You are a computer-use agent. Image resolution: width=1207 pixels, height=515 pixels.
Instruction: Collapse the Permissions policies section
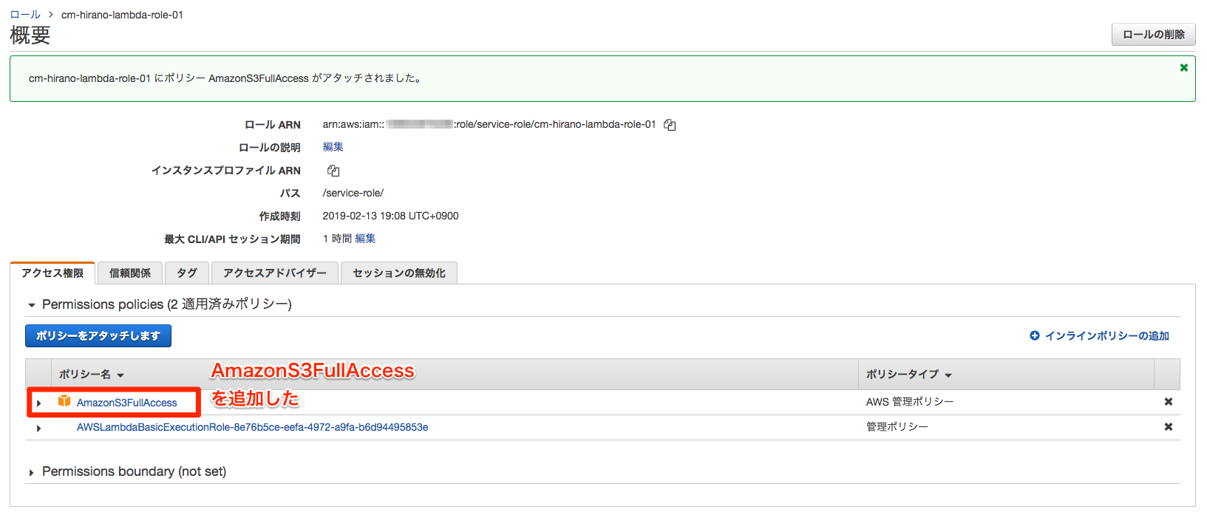32,305
